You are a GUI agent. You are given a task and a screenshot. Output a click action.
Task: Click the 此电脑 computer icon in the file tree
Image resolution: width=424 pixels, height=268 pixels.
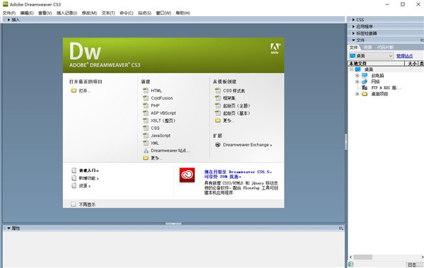tap(365, 75)
